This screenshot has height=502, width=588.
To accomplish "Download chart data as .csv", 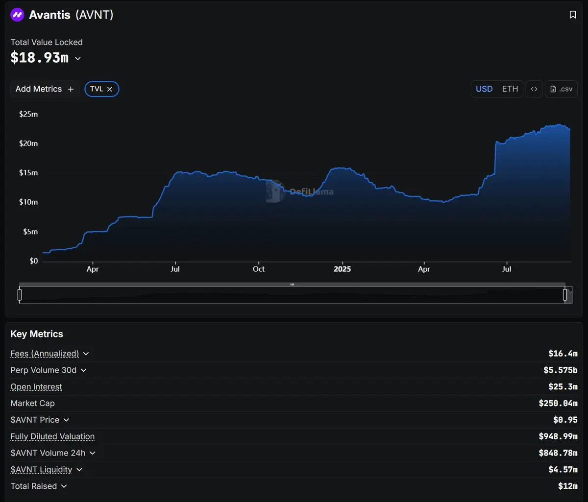I will click(562, 89).
